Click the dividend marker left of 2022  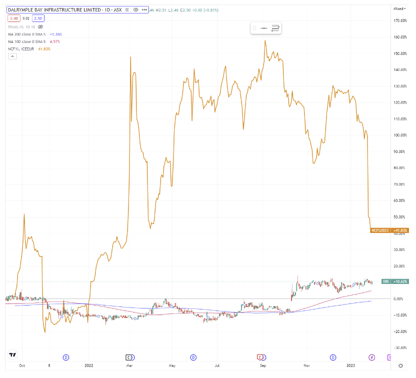[x=66, y=357]
